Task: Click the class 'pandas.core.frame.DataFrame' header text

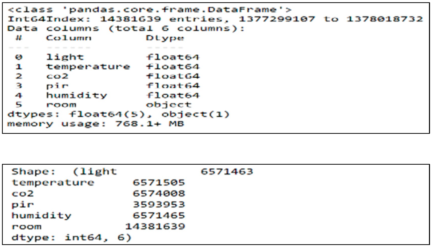Action: (150, 10)
